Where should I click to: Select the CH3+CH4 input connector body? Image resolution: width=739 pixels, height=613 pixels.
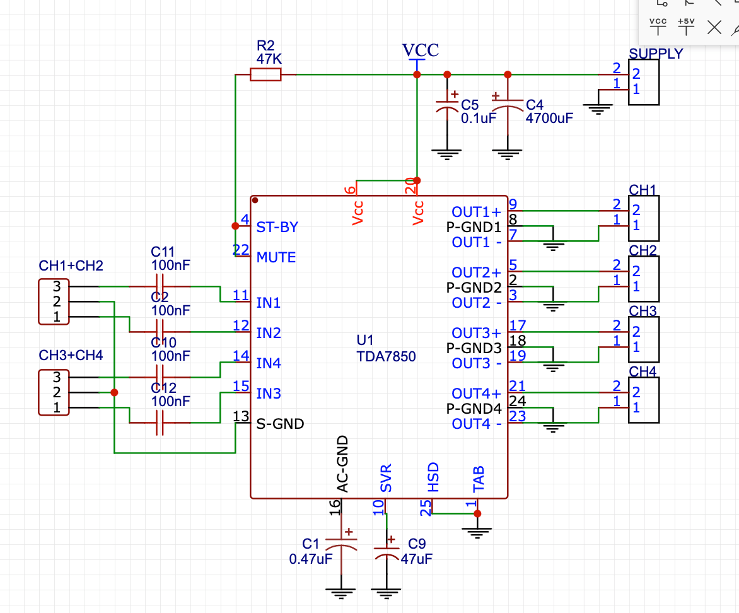pyautogui.click(x=54, y=392)
